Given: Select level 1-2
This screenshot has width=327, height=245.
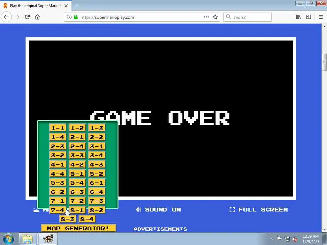Looking at the screenshot, I should [x=77, y=128].
